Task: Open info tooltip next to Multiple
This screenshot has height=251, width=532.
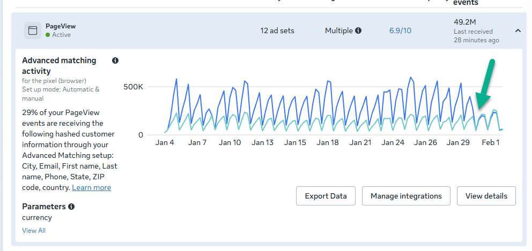Action: (358, 31)
